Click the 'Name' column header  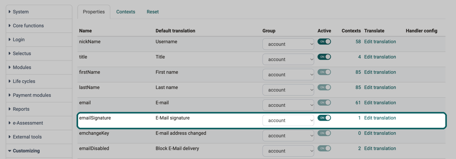pyautogui.click(x=85, y=31)
